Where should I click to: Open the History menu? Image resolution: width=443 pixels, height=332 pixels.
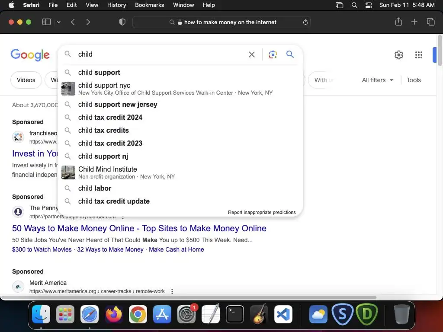[x=116, y=5]
